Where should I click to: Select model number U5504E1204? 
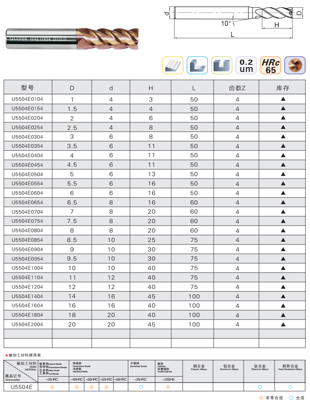[28, 287]
